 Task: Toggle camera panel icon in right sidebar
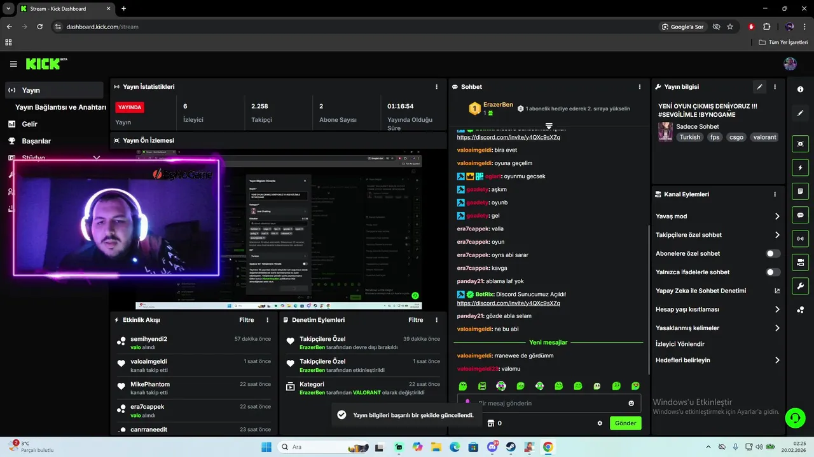(801, 262)
